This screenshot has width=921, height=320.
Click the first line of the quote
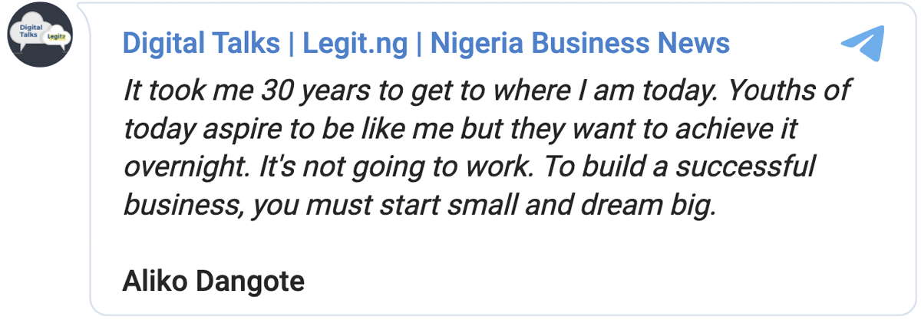(x=487, y=91)
